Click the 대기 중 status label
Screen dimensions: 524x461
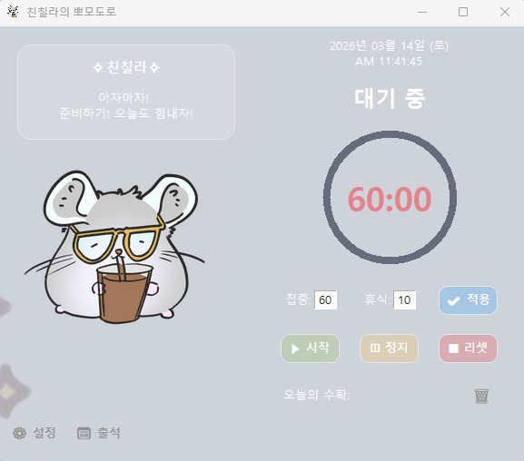coord(390,98)
